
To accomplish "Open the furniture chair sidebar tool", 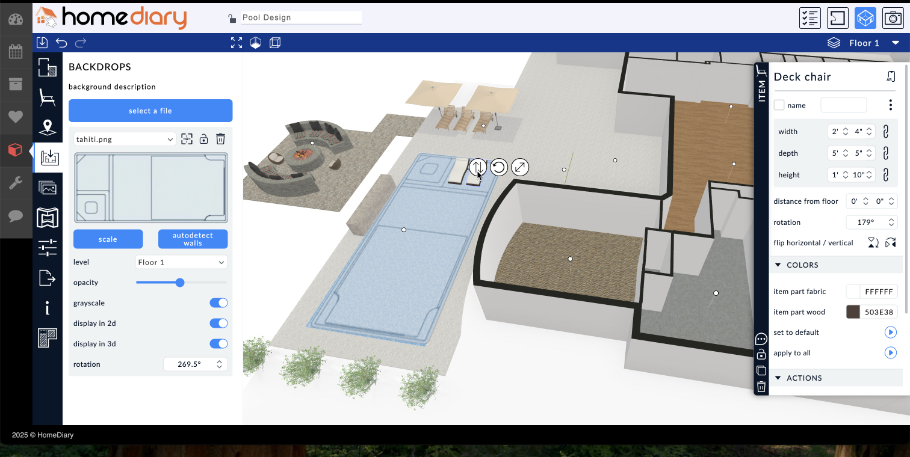I will click(48, 97).
